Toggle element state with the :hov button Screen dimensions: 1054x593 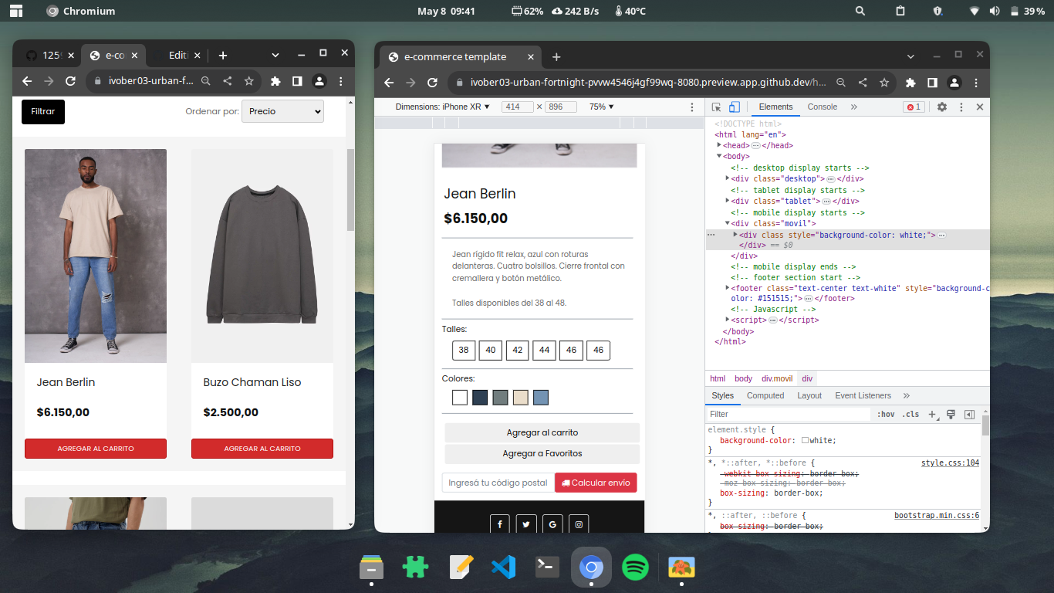pos(886,414)
